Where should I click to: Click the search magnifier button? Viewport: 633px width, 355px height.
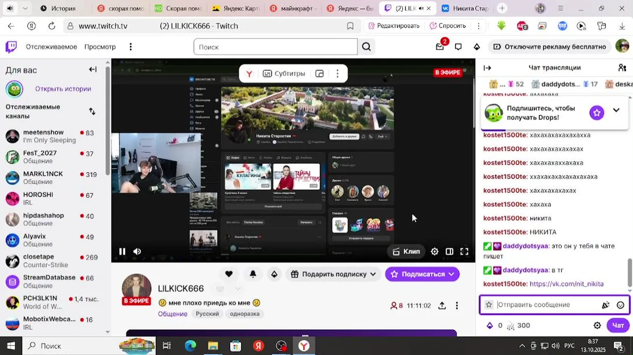pyautogui.click(x=366, y=47)
